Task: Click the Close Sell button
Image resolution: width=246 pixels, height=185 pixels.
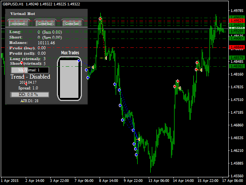Action: [72, 24]
